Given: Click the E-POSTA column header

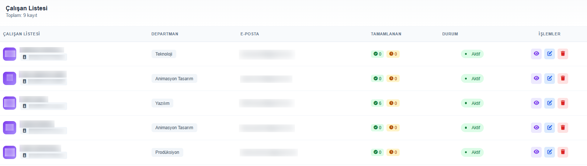Looking at the screenshot, I should click(x=250, y=34).
